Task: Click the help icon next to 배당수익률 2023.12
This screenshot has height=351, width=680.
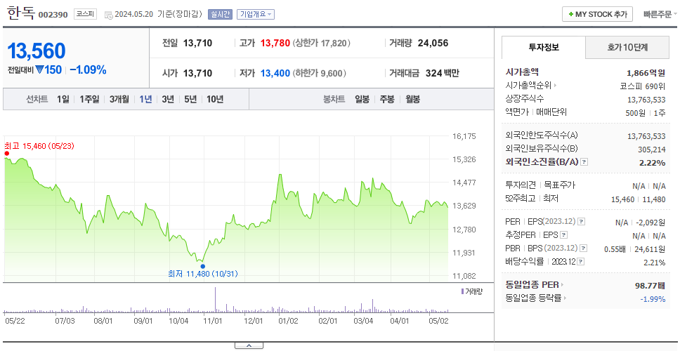Action: click(x=581, y=262)
